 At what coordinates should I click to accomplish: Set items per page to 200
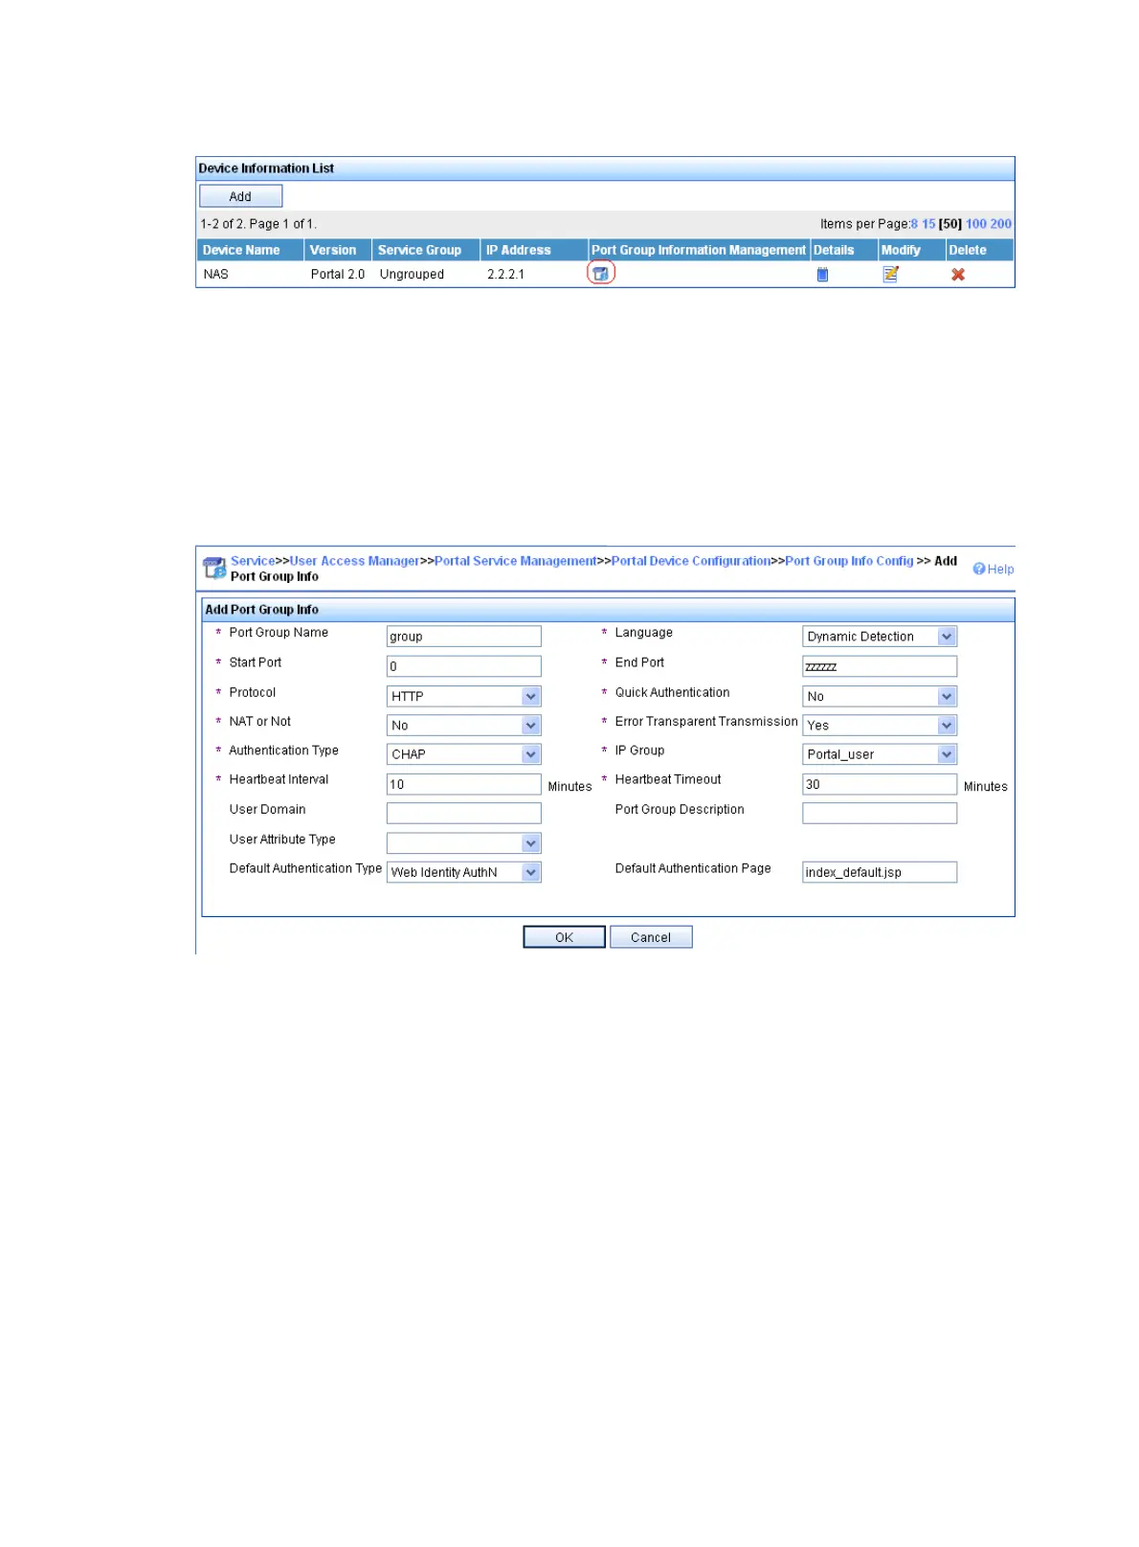coord(1001,224)
